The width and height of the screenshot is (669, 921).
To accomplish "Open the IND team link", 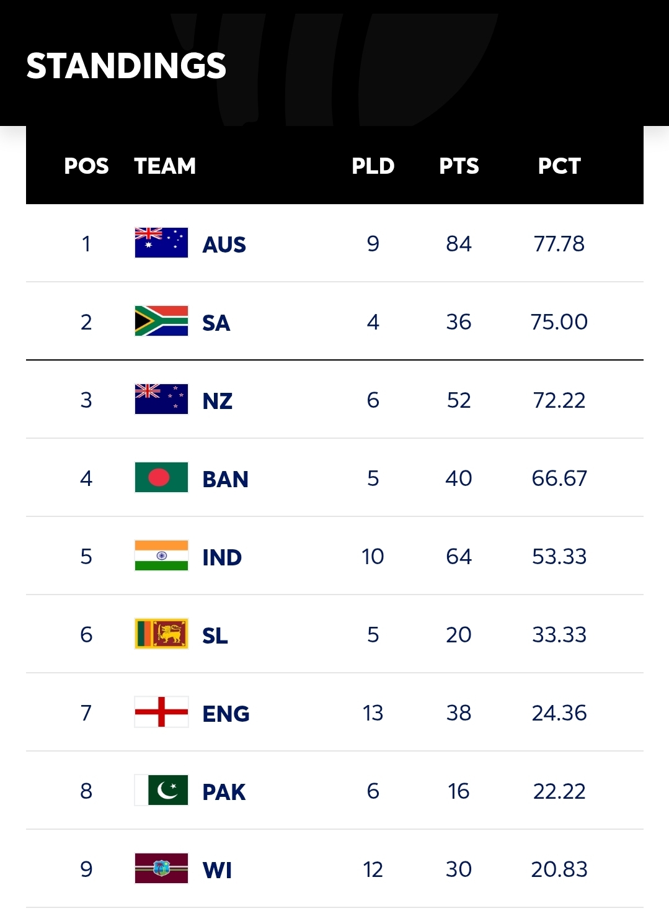I will pos(222,557).
